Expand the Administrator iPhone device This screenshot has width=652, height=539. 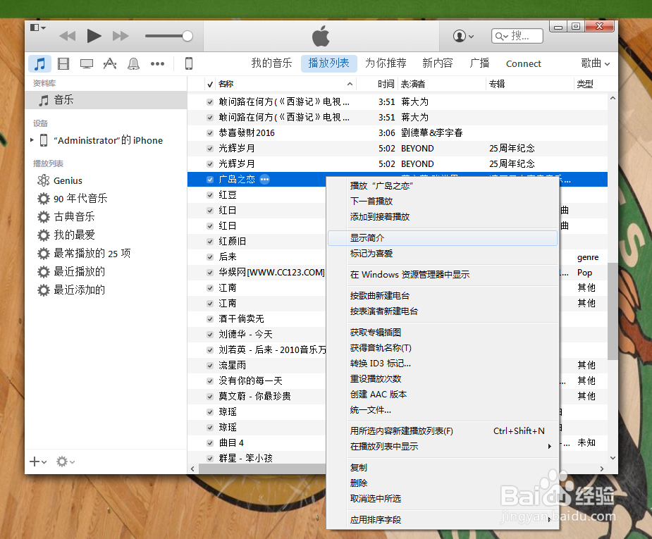[32, 140]
